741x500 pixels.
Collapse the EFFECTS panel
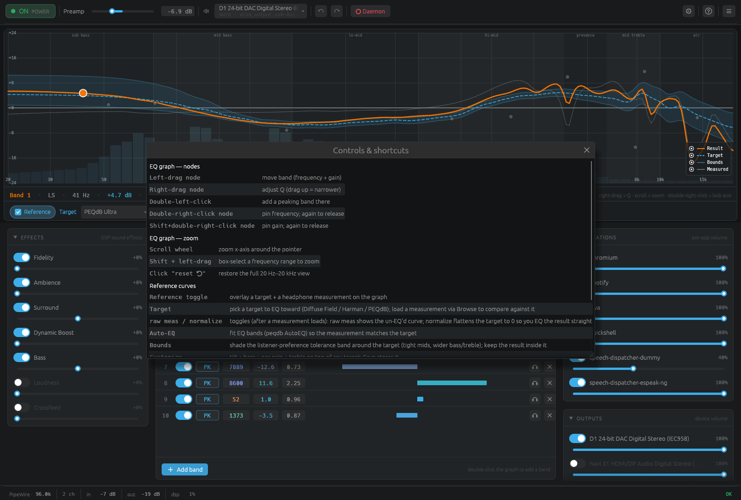pyautogui.click(x=15, y=237)
